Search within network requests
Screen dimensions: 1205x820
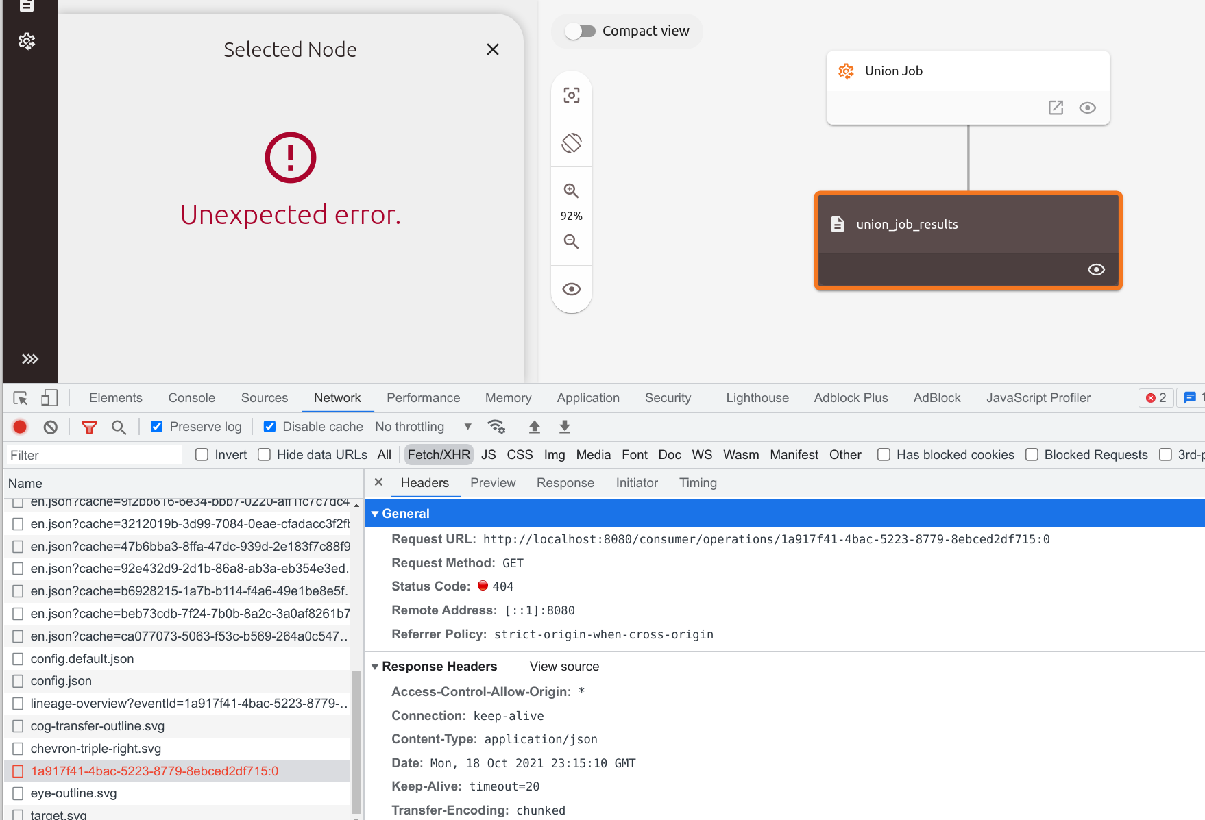(x=119, y=426)
